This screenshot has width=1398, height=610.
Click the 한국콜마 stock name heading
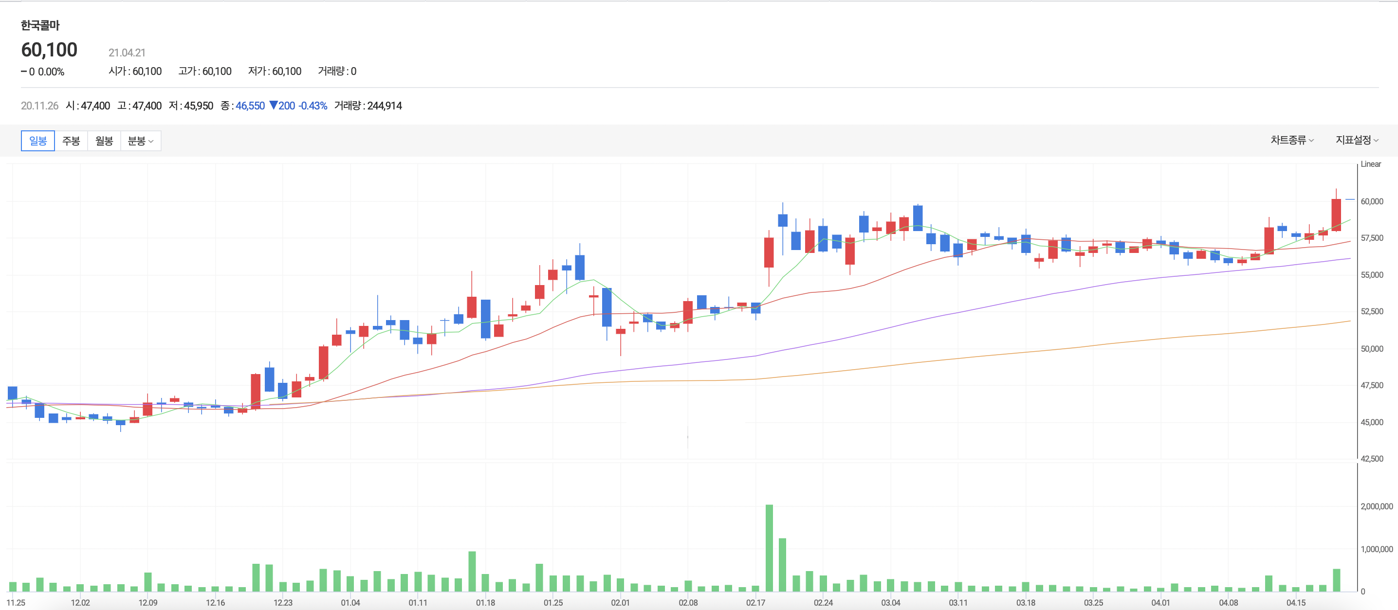(x=40, y=25)
